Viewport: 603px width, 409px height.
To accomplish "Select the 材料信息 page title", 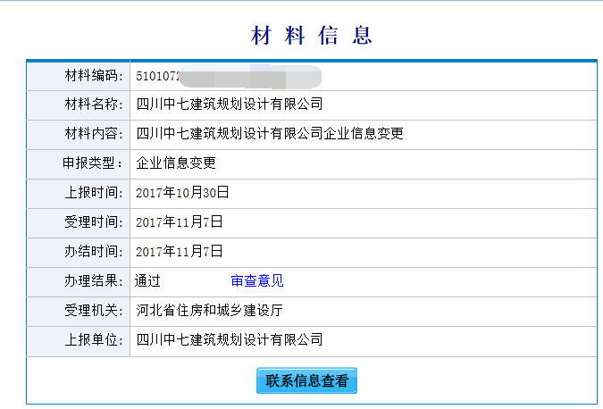I will click(x=312, y=36).
